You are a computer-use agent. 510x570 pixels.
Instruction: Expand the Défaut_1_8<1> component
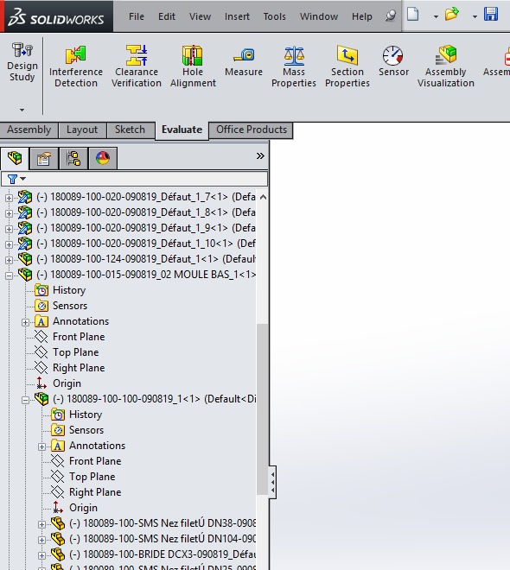coord(9,213)
